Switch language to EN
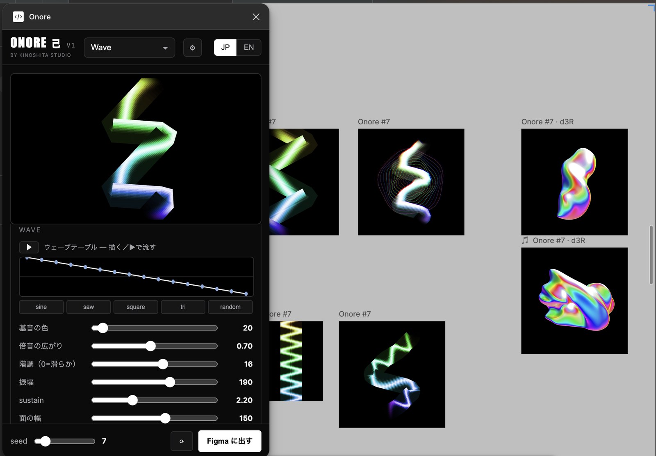The image size is (656, 456). [x=248, y=47]
